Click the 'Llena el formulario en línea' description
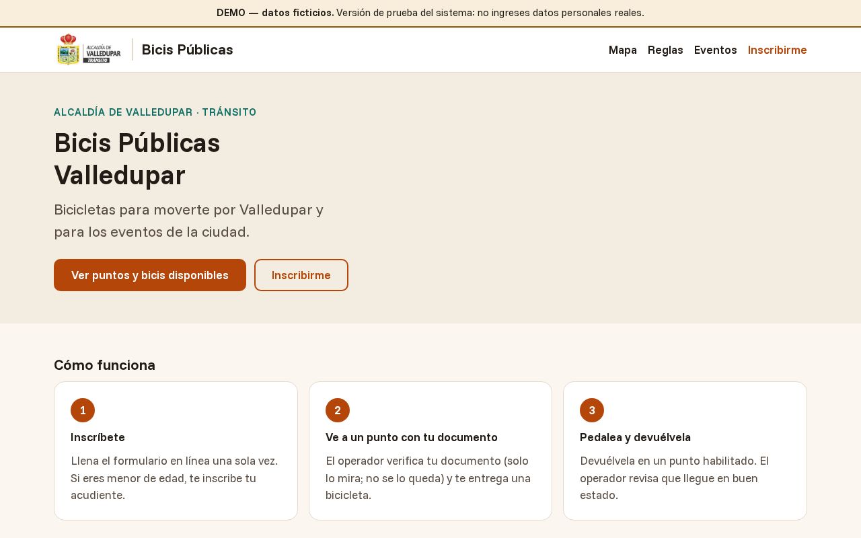 coord(175,478)
